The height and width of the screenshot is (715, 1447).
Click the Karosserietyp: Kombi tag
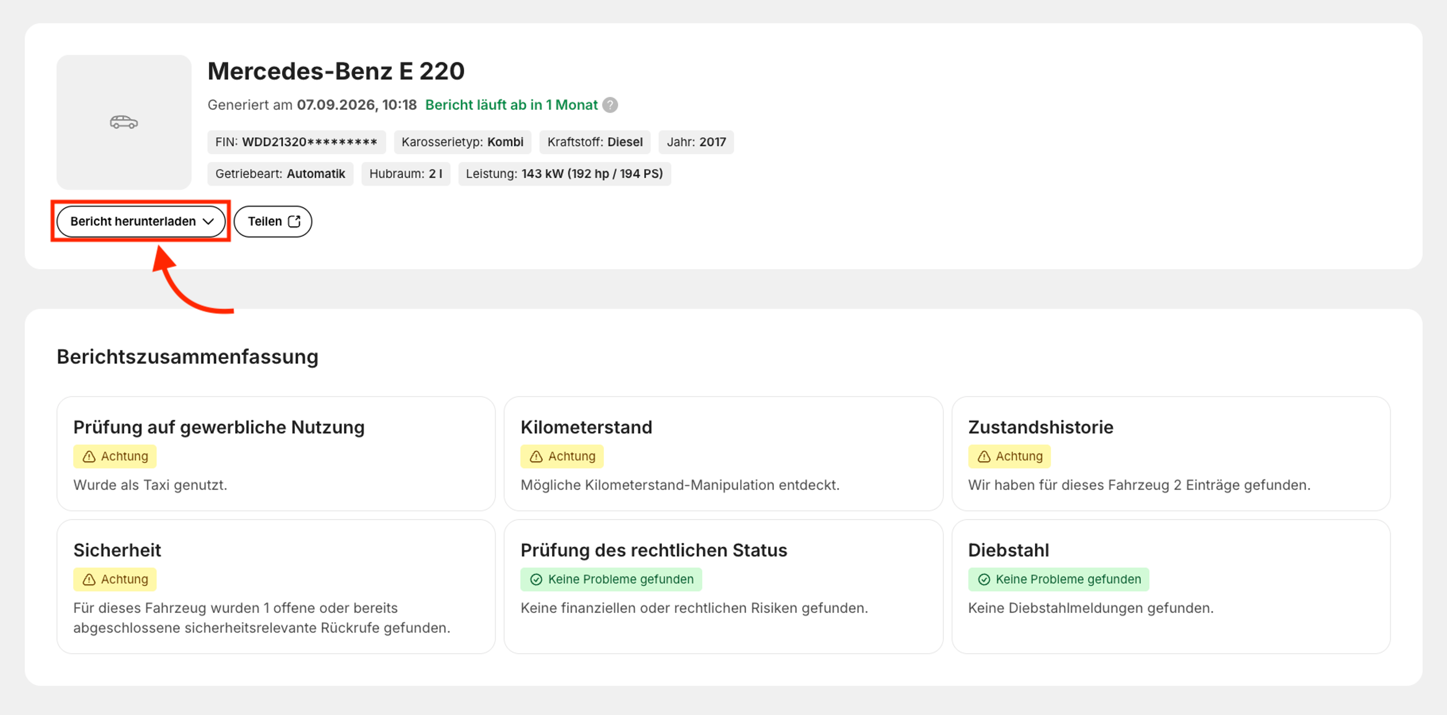pyautogui.click(x=462, y=142)
